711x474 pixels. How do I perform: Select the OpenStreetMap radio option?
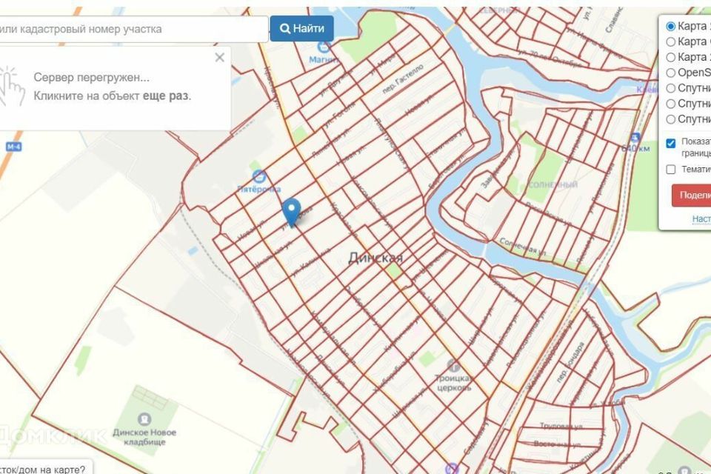tap(671, 73)
